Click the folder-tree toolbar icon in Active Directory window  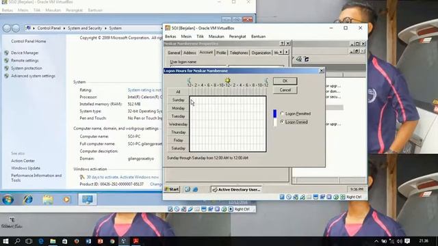pyautogui.click(x=307, y=59)
